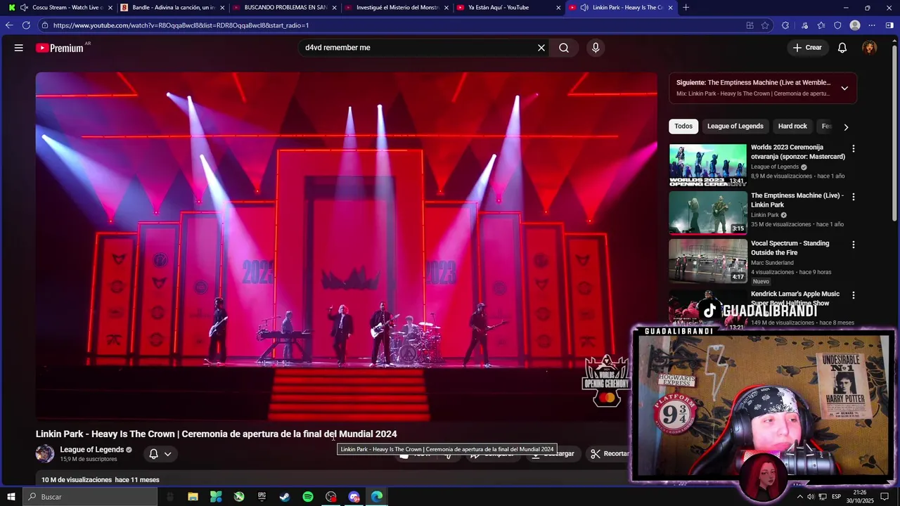
Task: Switch to Coscu Stream browser tab
Action: click(61, 8)
